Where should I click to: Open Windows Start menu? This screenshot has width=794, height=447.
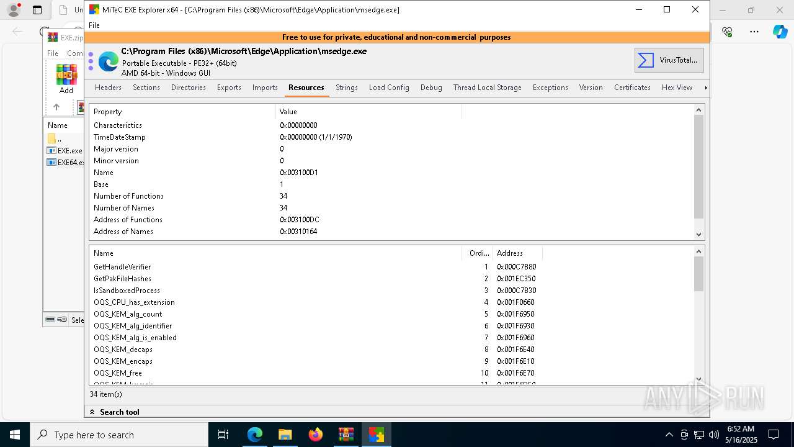(x=15, y=435)
